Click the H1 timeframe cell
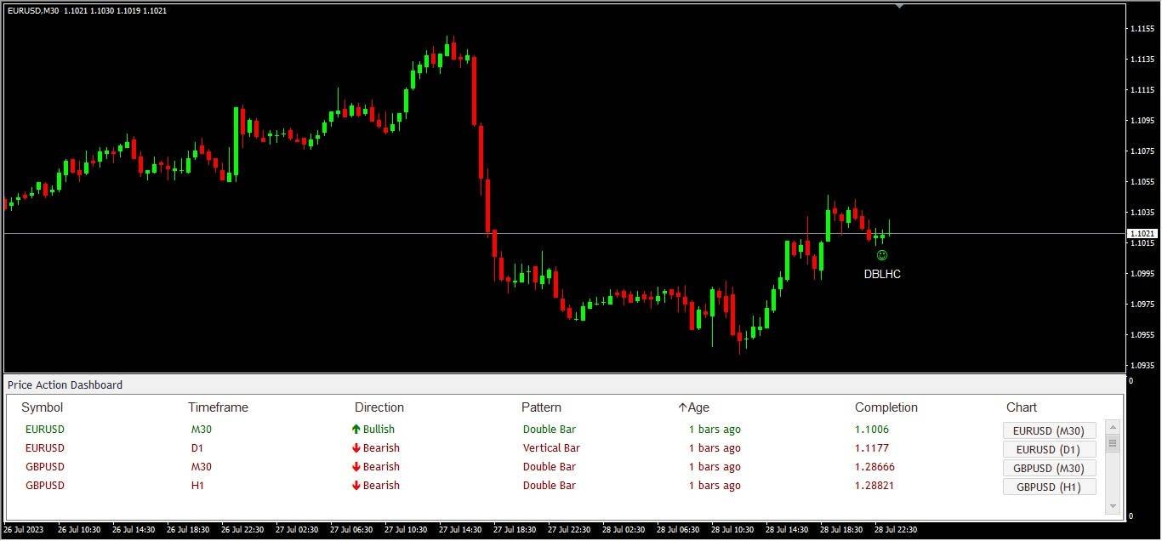The height and width of the screenshot is (541, 1162). [197, 486]
